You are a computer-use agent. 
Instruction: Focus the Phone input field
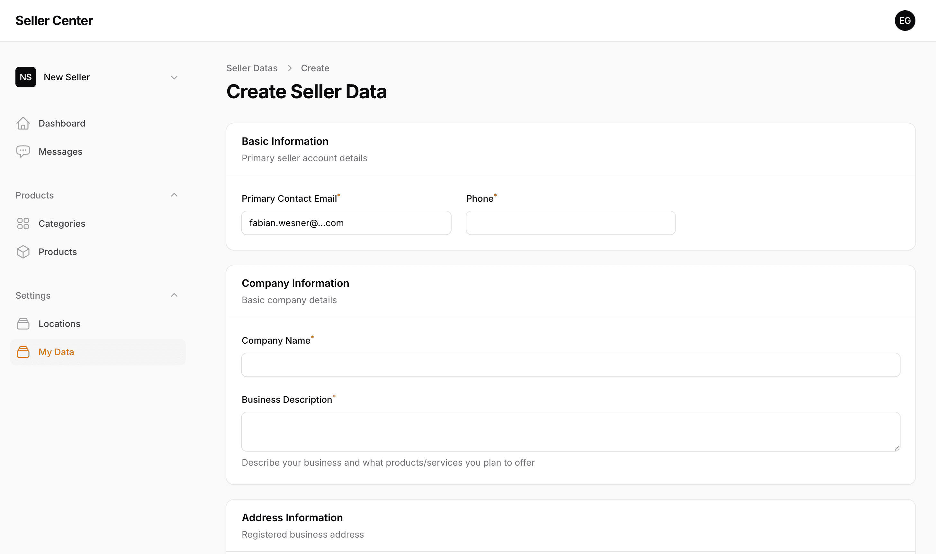570,223
